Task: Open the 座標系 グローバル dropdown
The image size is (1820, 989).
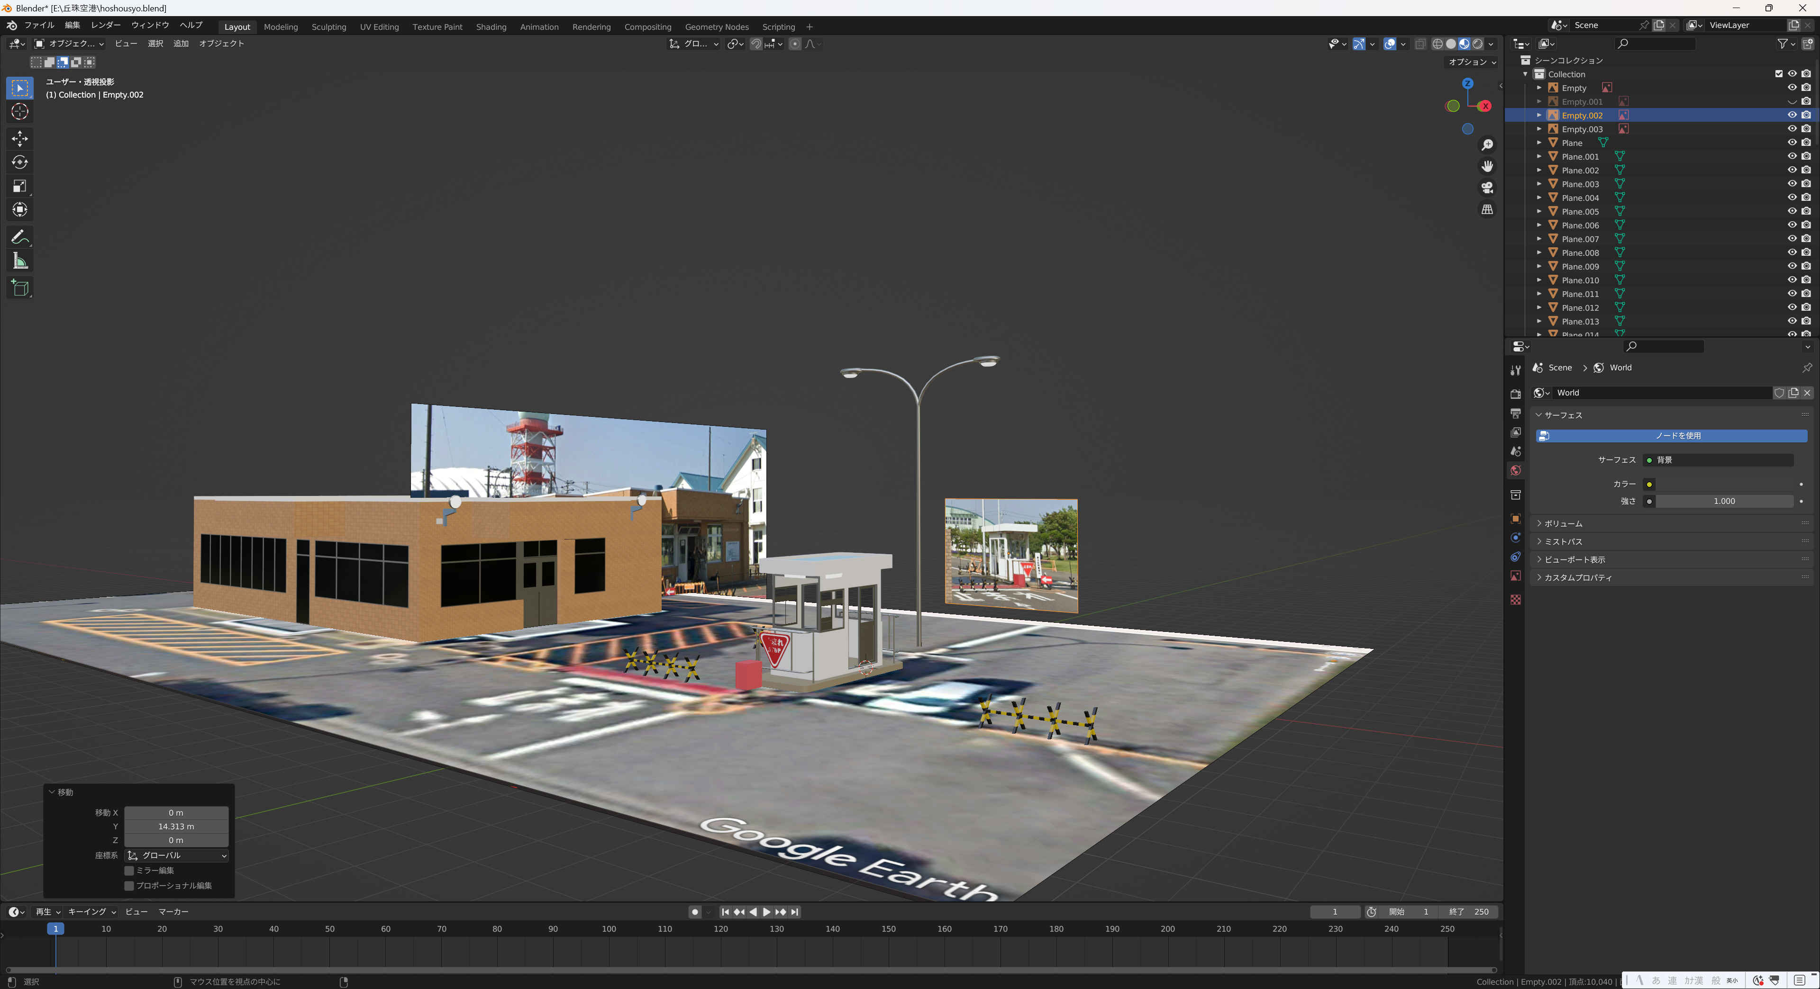Action: [177, 855]
